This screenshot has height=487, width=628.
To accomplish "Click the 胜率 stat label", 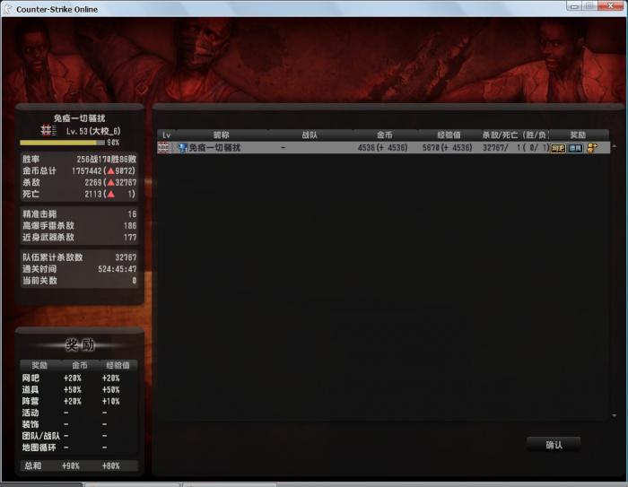I will pyautogui.click(x=31, y=159).
